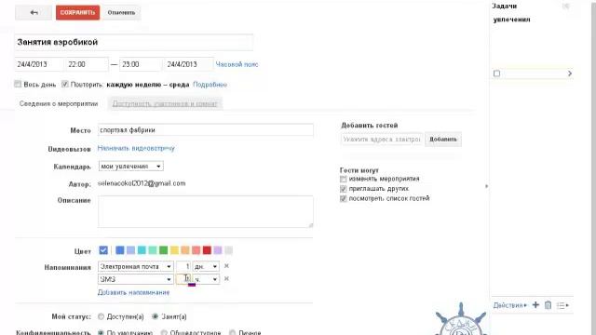Toggle guests can invite others
The height and width of the screenshot is (335, 596).
[344, 189]
